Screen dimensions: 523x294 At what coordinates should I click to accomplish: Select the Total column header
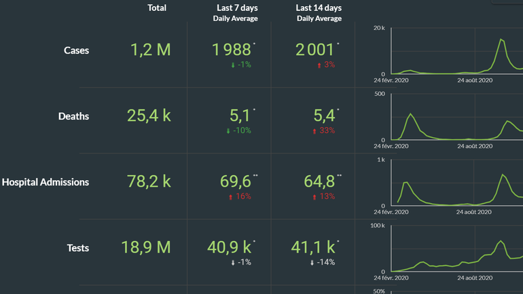pos(157,8)
